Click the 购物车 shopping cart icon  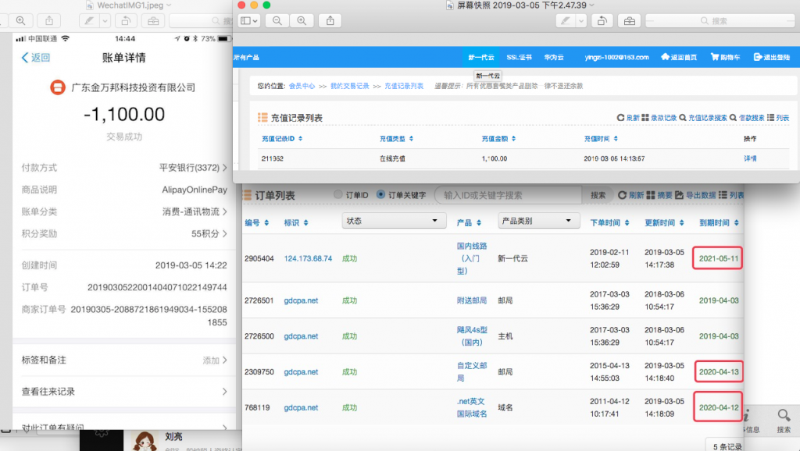pos(724,57)
